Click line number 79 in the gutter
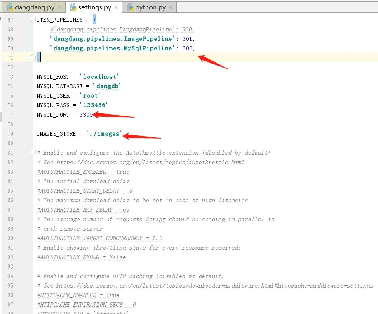The image size is (378, 314). [10, 134]
